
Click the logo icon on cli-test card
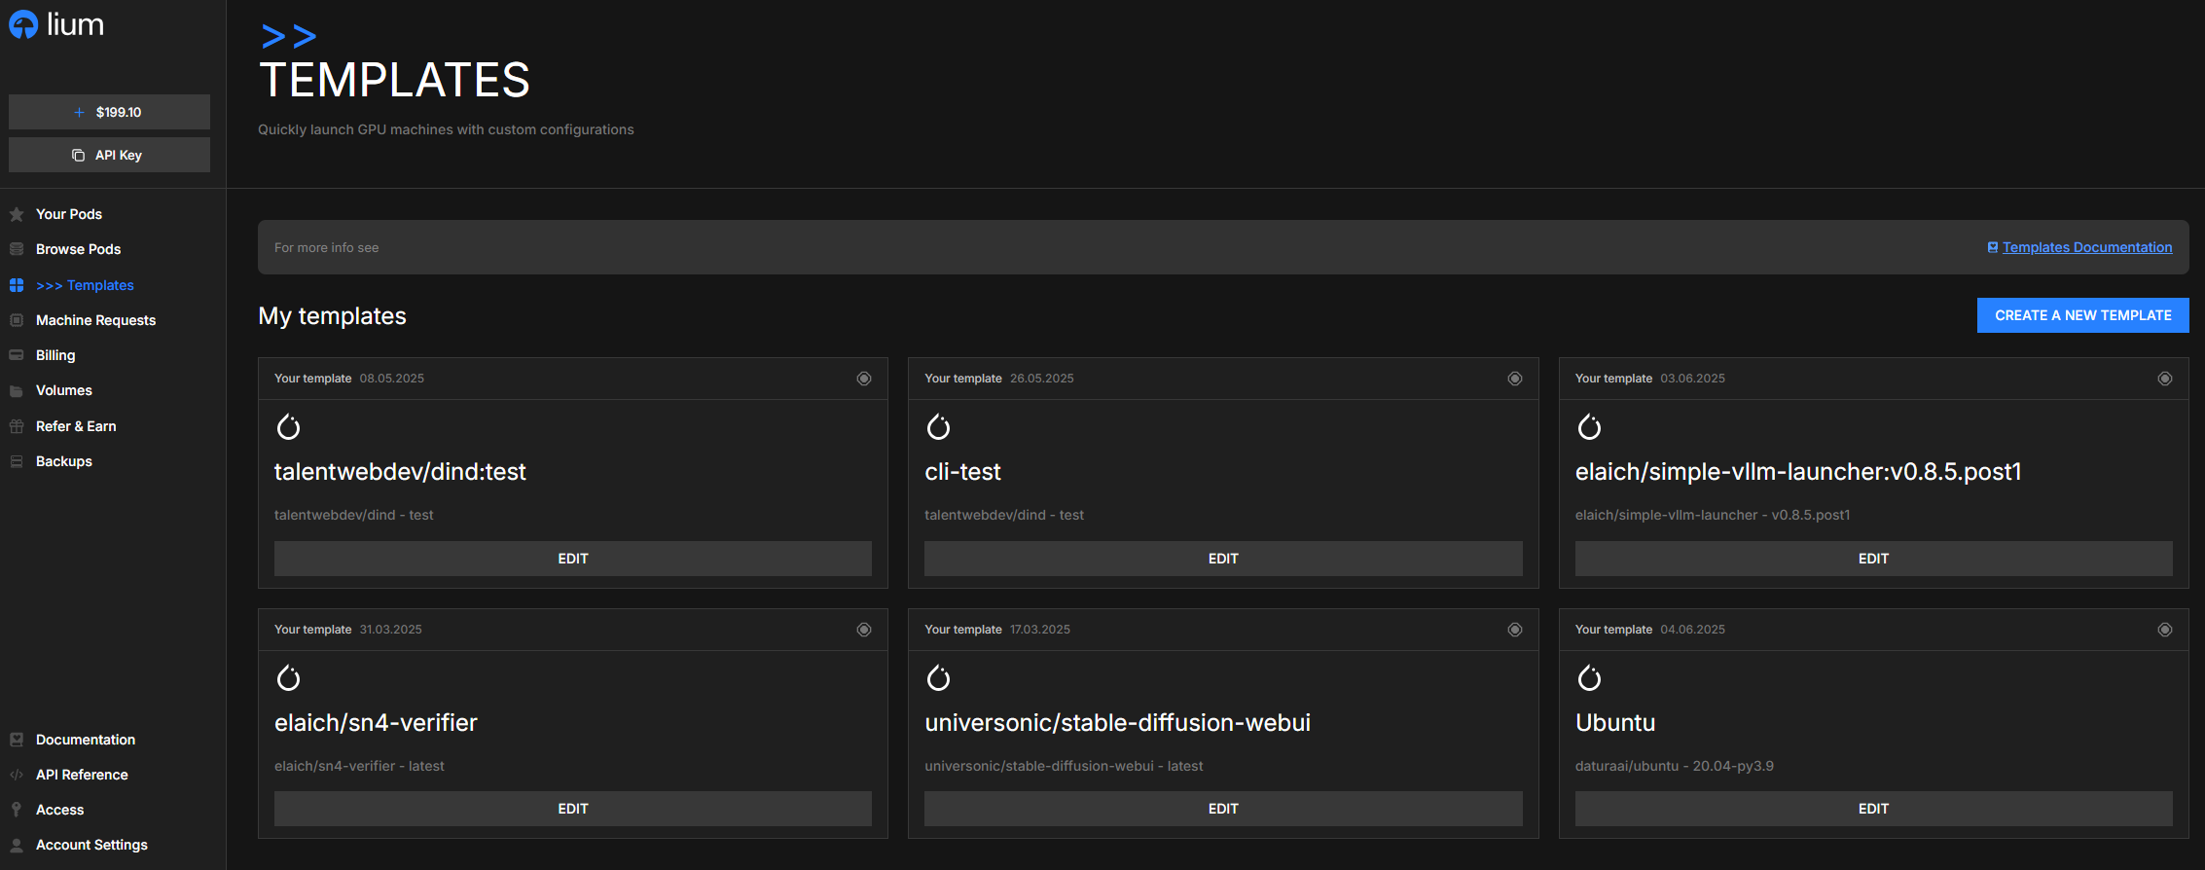coord(939,427)
